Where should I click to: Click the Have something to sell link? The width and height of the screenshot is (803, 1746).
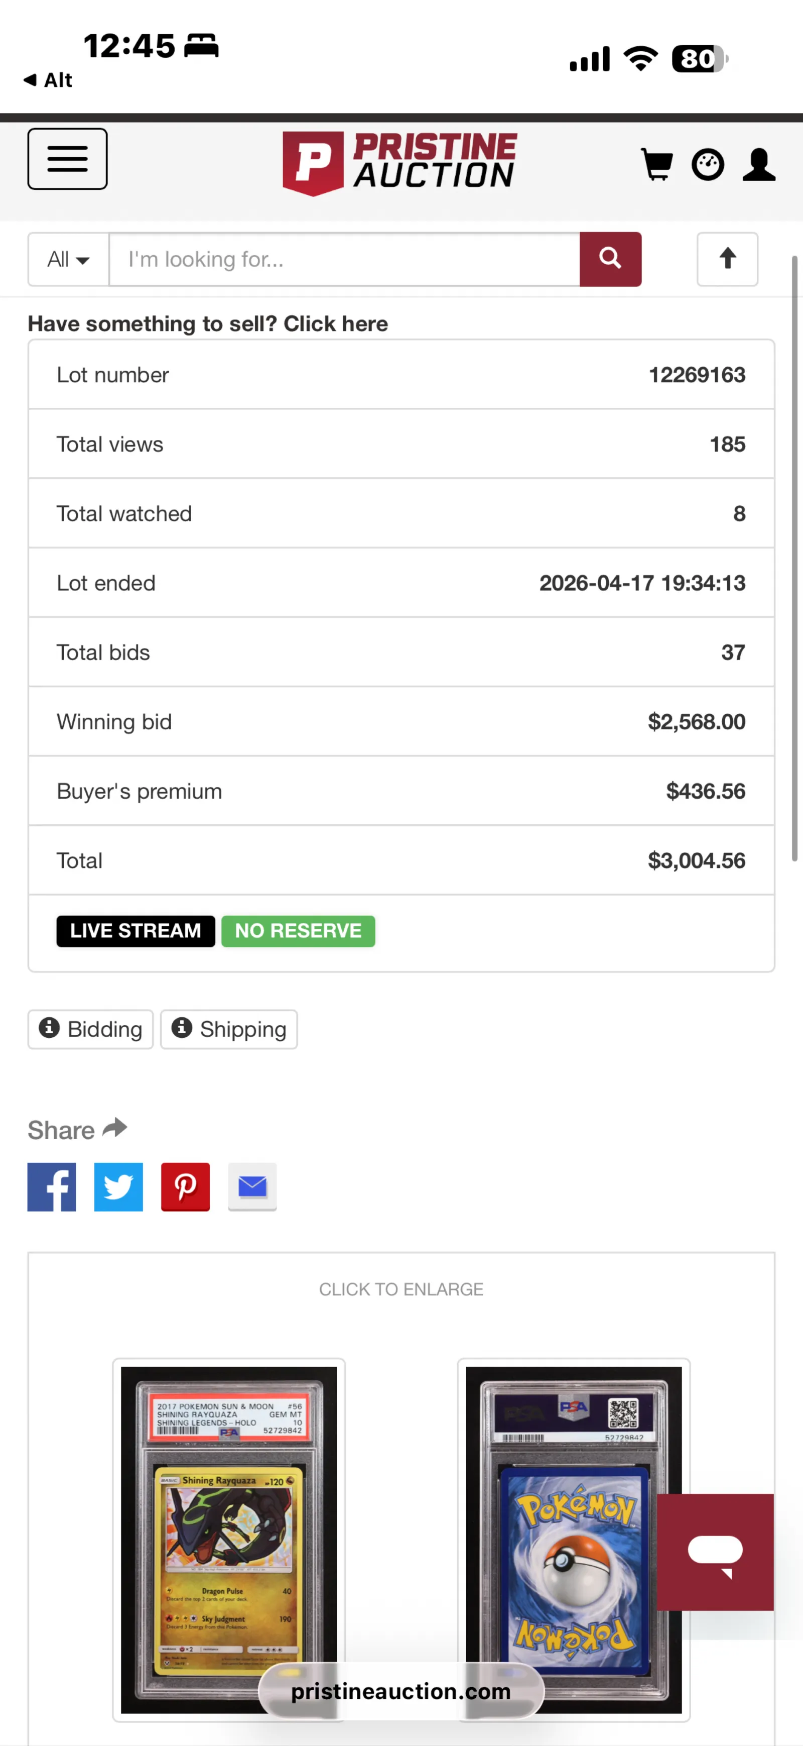point(208,324)
